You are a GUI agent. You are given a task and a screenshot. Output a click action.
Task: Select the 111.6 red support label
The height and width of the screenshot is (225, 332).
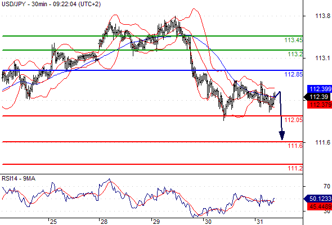pyautogui.click(x=295, y=146)
